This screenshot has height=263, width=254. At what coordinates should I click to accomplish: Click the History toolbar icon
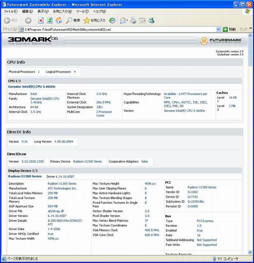tap(112, 20)
